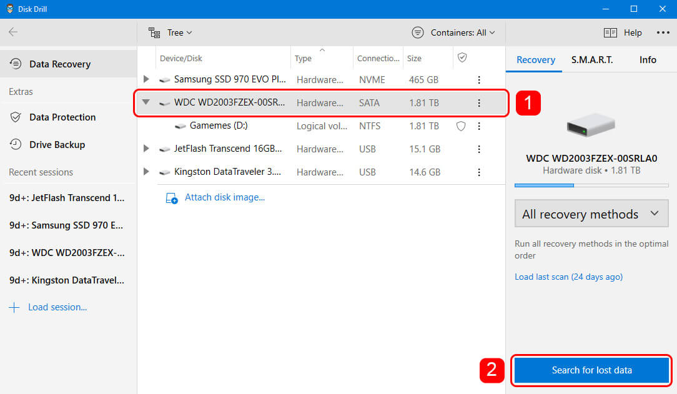Click the Containers filter icon
This screenshot has width=677, height=394.
click(418, 32)
